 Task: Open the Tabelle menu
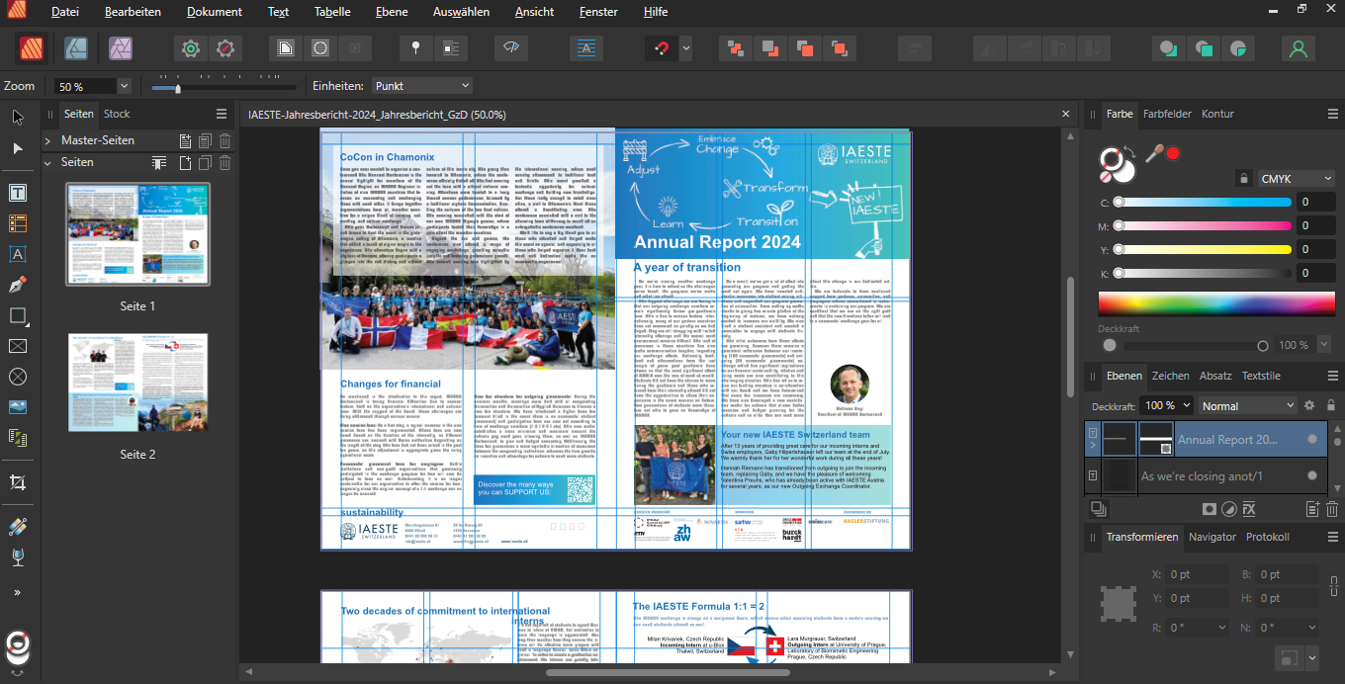[332, 12]
